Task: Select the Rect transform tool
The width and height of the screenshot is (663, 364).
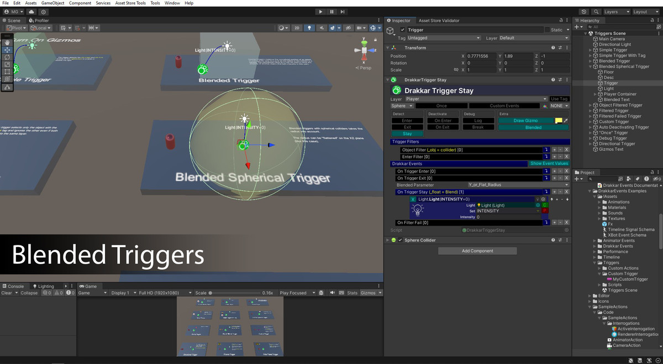Action: 7,72
